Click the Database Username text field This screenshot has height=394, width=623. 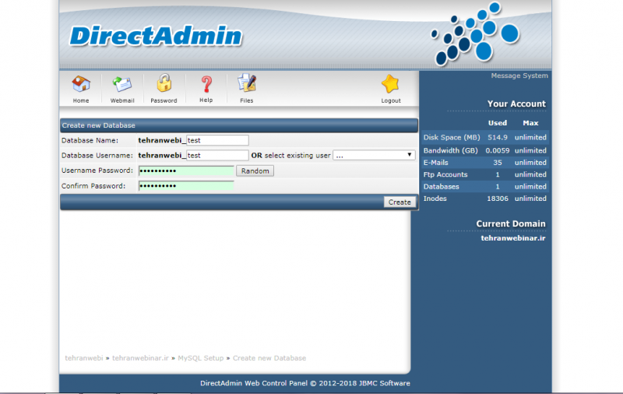pyautogui.click(x=217, y=155)
